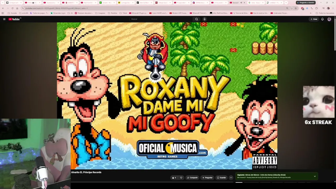The height and width of the screenshot is (189, 336).
Task: Open the Crear button
Action: click(x=314, y=19)
